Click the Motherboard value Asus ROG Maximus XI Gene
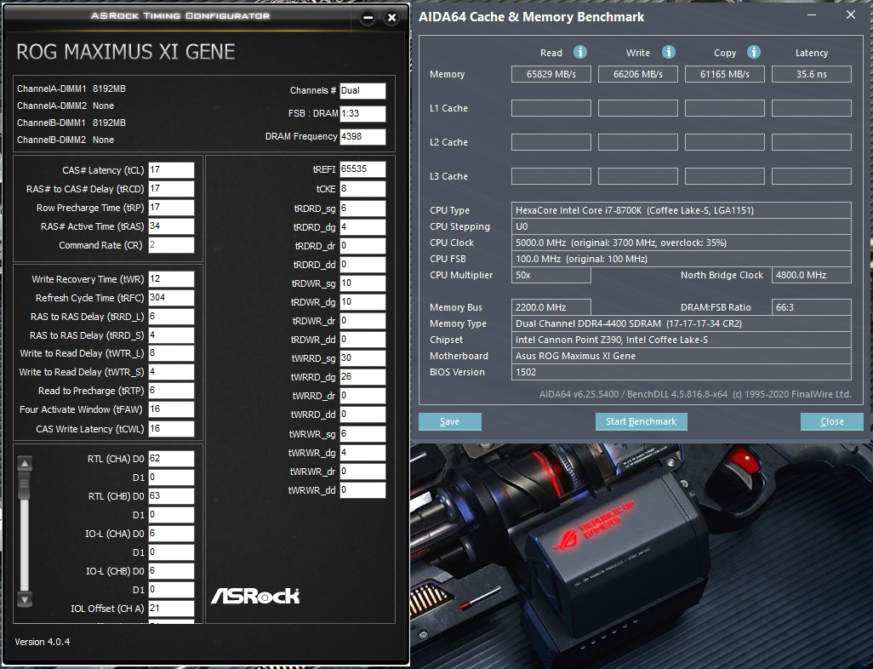Image resolution: width=873 pixels, height=669 pixels. [x=682, y=356]
